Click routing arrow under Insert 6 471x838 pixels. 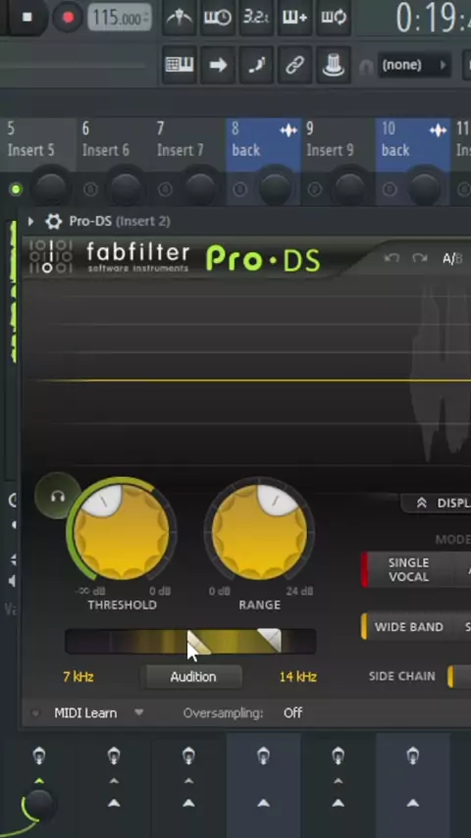point(114,804)
